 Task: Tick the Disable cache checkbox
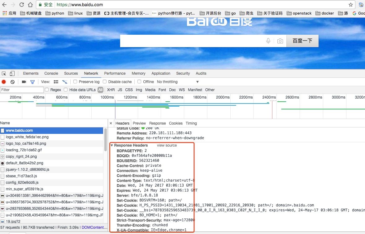(105, 82)
